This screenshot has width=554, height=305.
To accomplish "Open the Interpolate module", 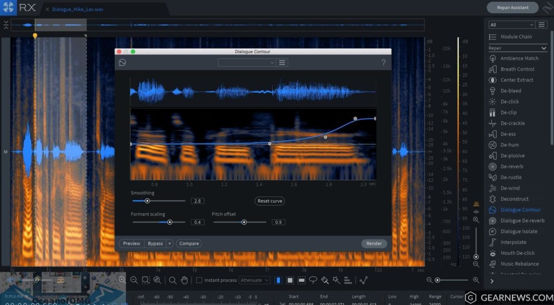I will tap(507, 242).
